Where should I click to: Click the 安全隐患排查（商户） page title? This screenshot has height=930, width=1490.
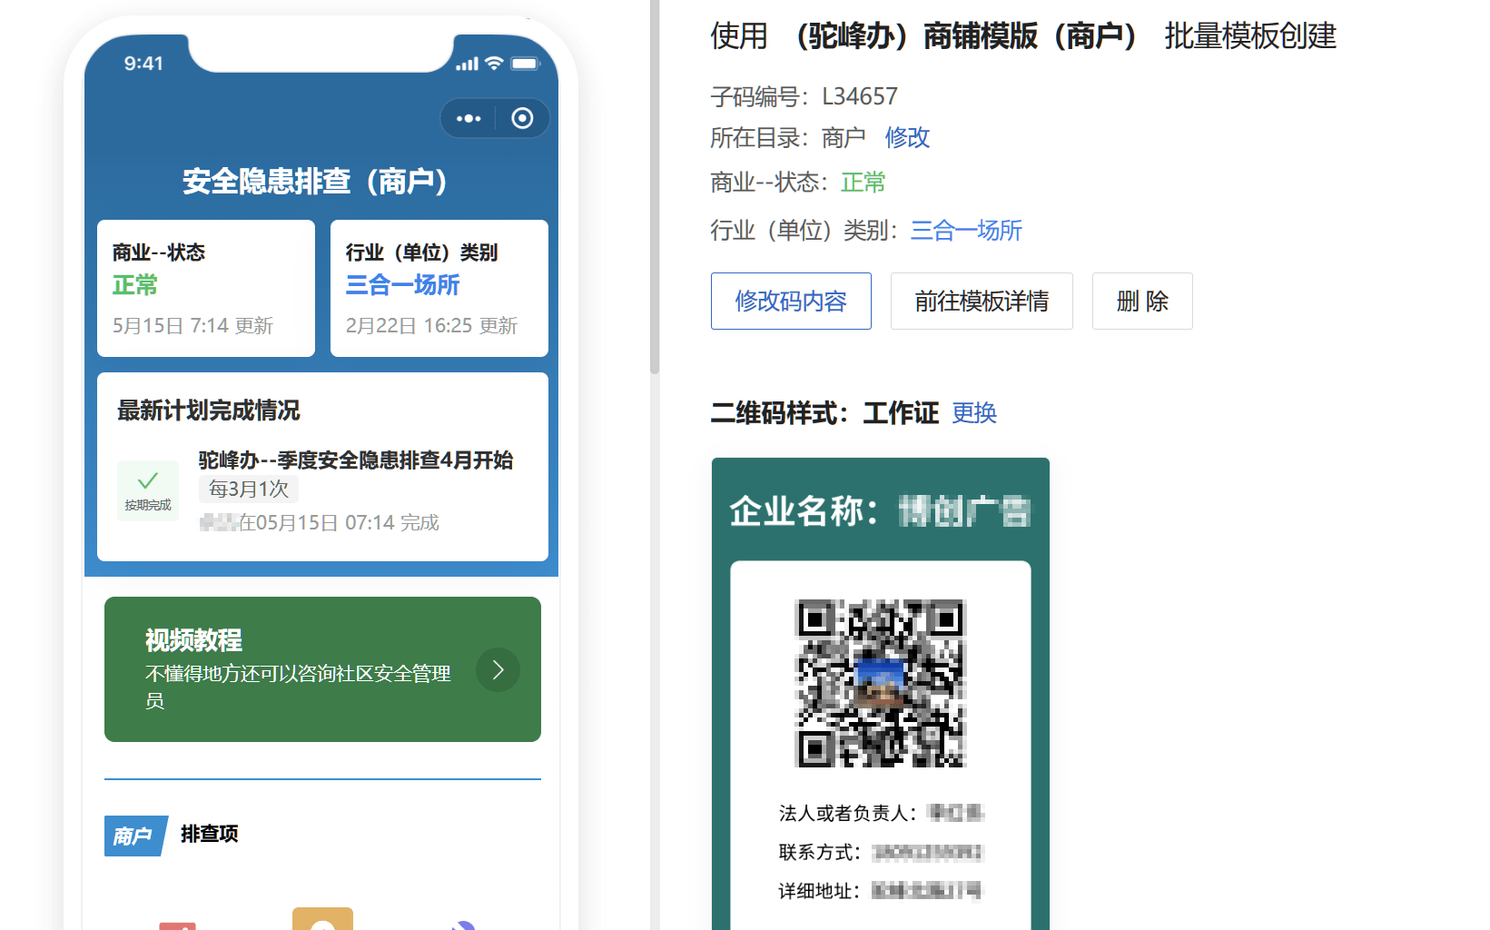tap(315, 182)
